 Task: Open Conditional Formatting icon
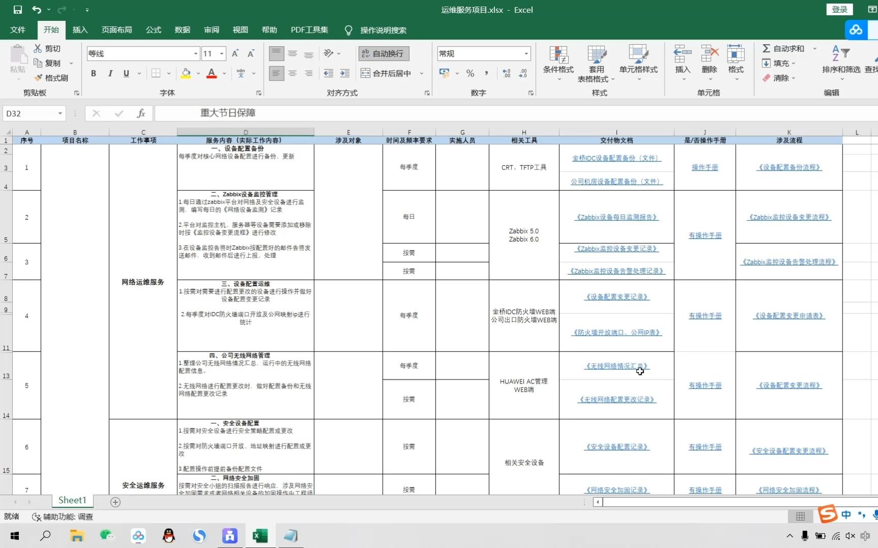coord(558,54)
